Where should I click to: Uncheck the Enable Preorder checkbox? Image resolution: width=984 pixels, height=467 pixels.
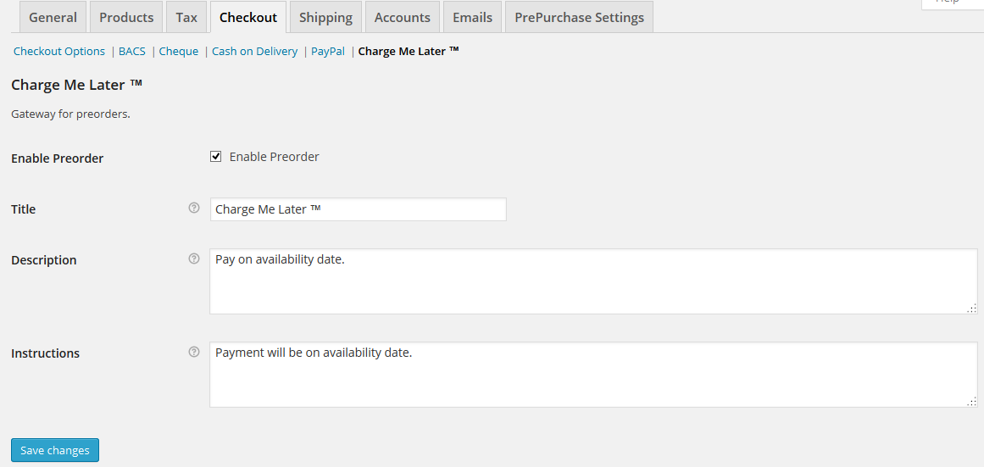click(x=216, y=157)
